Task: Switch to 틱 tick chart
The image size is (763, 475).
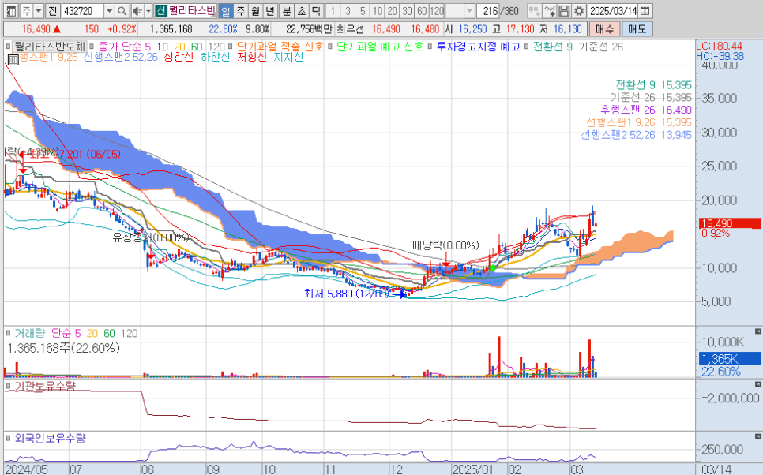Action: [x=316, y=11]
